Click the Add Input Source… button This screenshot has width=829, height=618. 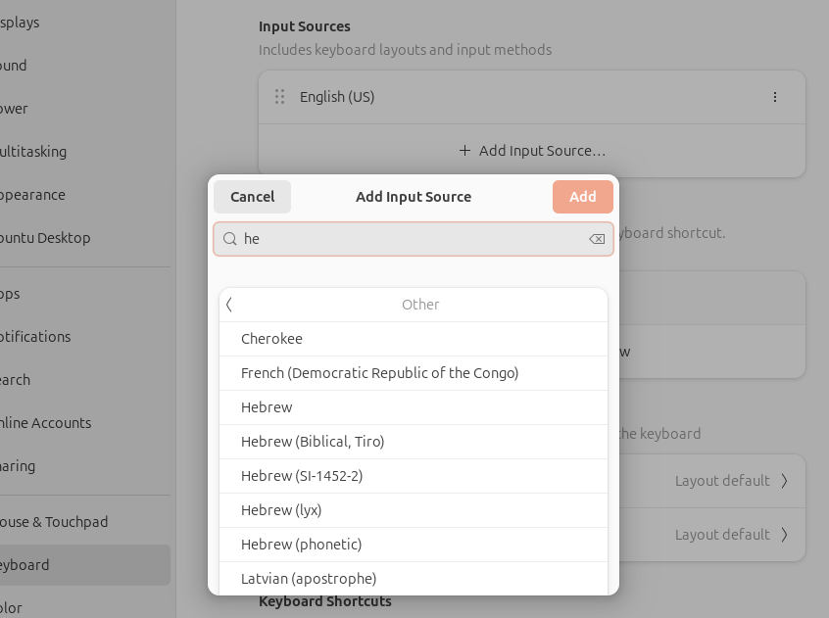click(x=532, y=151)
